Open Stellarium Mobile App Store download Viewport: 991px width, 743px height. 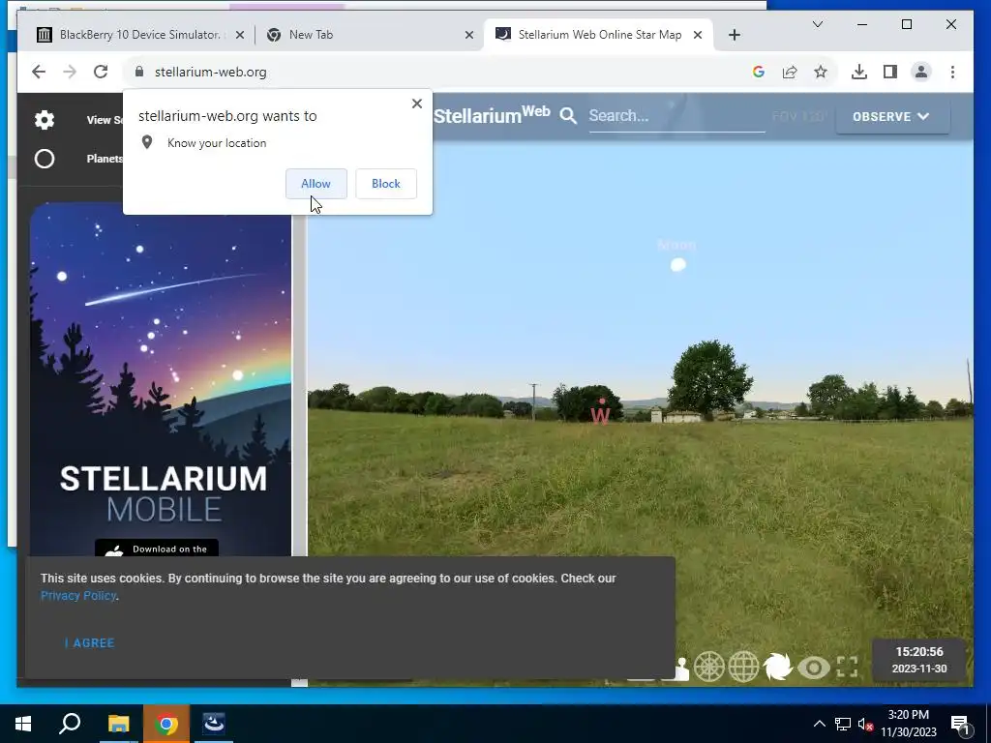coord(156,549)
